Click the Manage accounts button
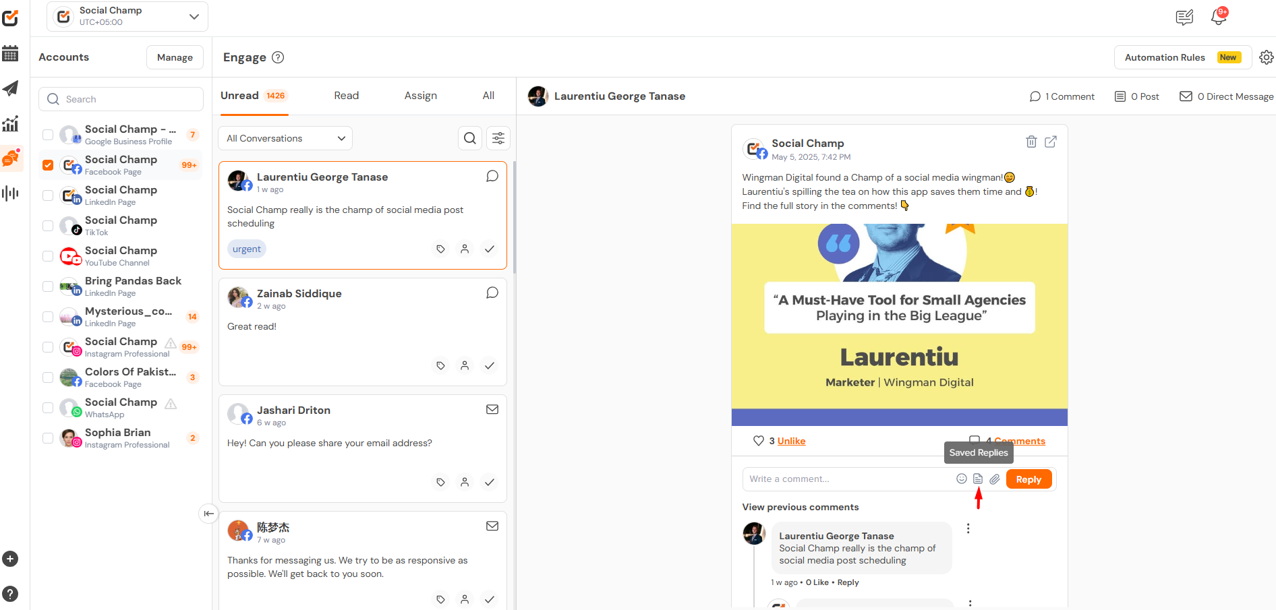Image resolution: width=1276 pixels, height=610 pixels. click(x=175, y=57)
